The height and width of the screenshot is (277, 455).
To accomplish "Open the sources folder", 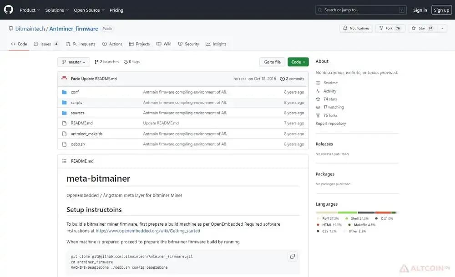I will click(77, 113).
